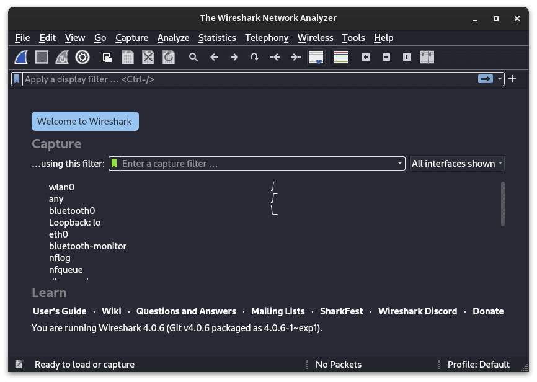Toggle packet colorize rules icon
The height and width of the screenshot is (382, 537).
pos(341,57)
